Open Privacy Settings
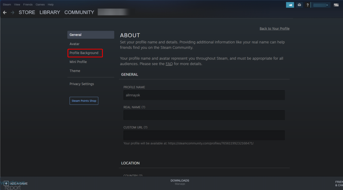This screenshot has width=343, height=190. point(82,84)
